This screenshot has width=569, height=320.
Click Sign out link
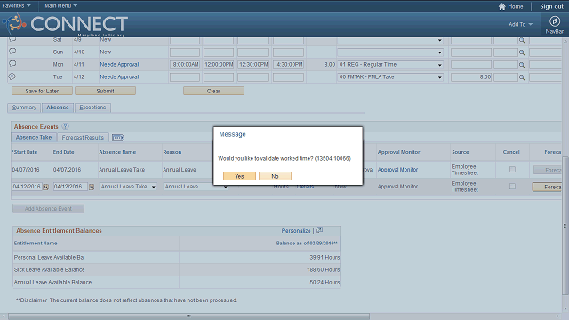551,6
